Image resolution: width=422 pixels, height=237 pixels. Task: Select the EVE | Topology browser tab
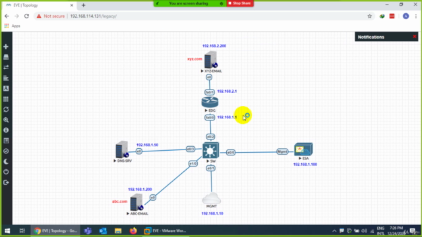(x=40, y=5)
